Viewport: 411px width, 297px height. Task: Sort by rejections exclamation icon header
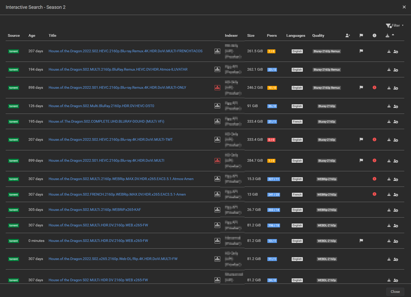tap(375, 35)
